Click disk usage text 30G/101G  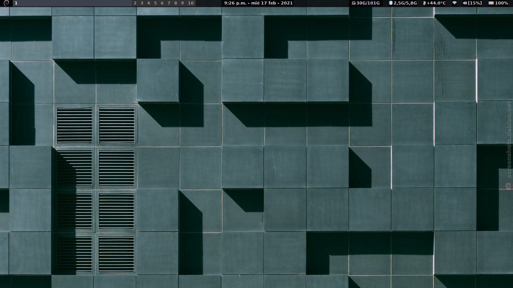[368, 3]
